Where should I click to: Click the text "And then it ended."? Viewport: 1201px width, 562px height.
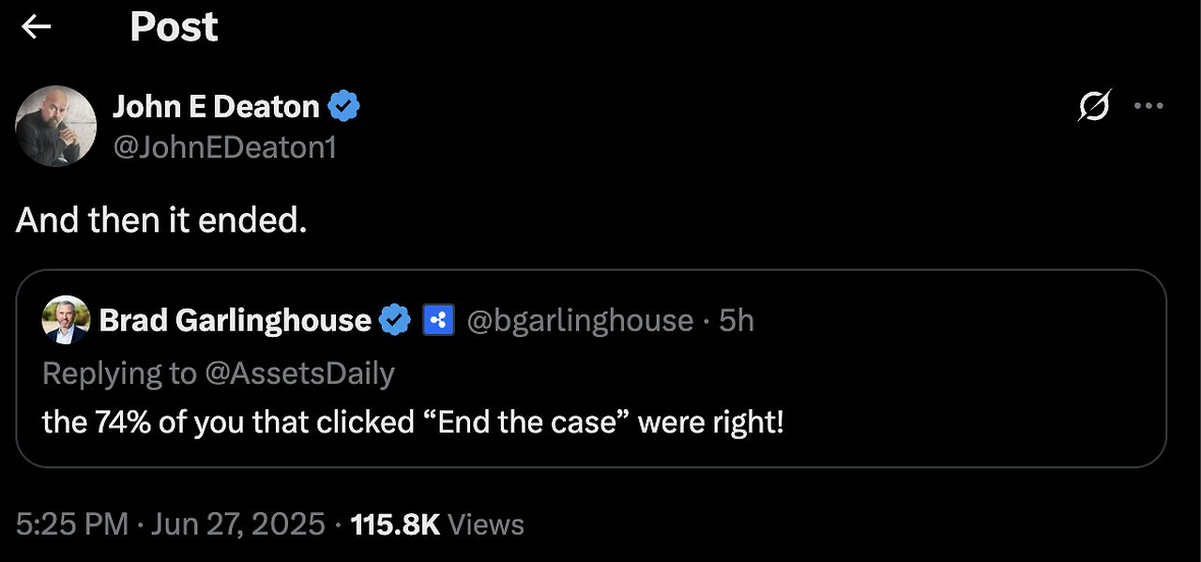coord(161,220)
